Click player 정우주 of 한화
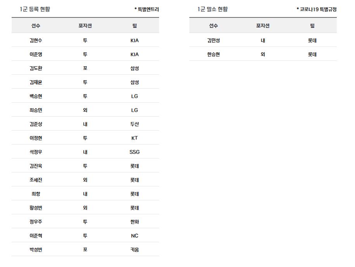This screenshot has height=267, width=355. (36, 222)
